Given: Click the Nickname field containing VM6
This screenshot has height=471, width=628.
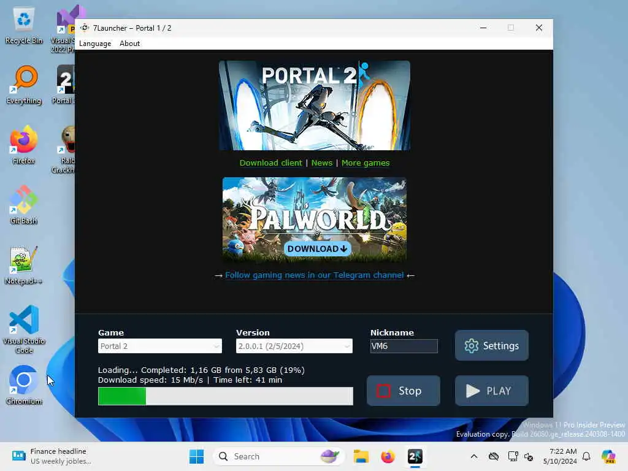Looking at the screenshot, I should point(404,346).
